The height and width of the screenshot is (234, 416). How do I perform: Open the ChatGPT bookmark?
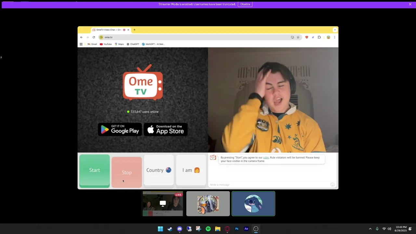click(133, 44)
